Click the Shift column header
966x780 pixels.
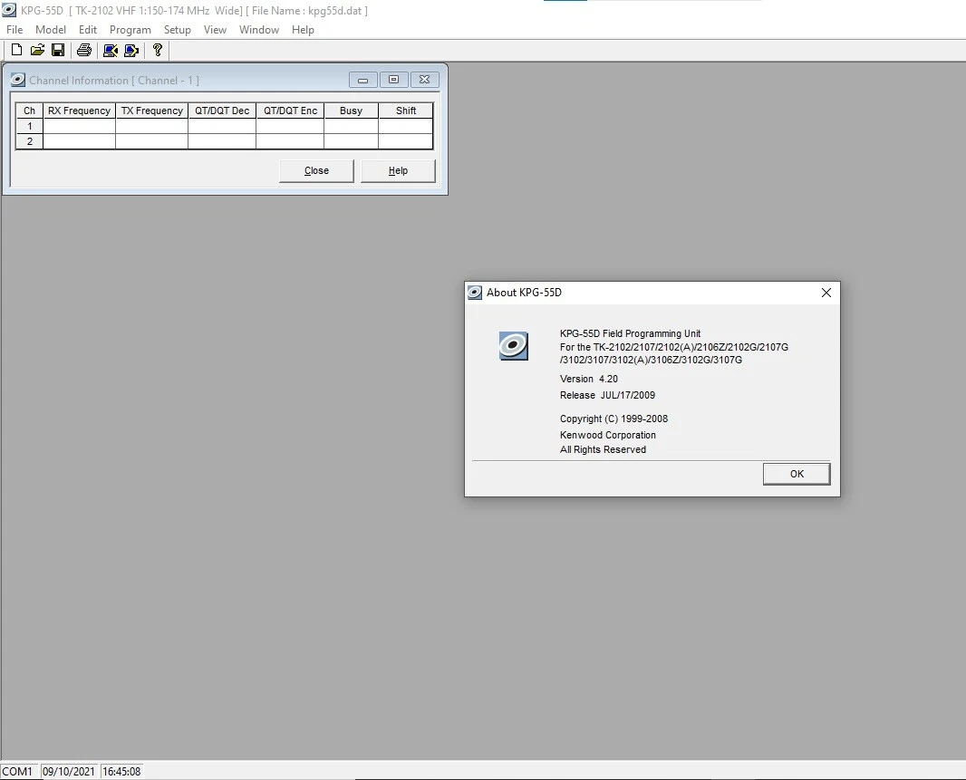(x=405, y=111)
